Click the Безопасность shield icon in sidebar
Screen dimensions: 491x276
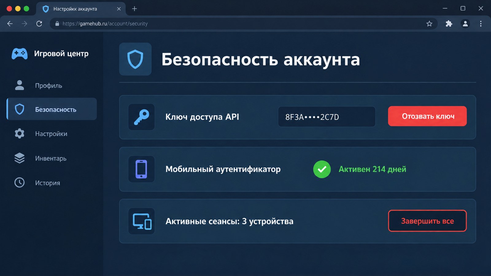point(20,109)
